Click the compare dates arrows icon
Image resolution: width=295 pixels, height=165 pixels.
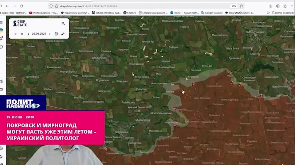[63, 34]
